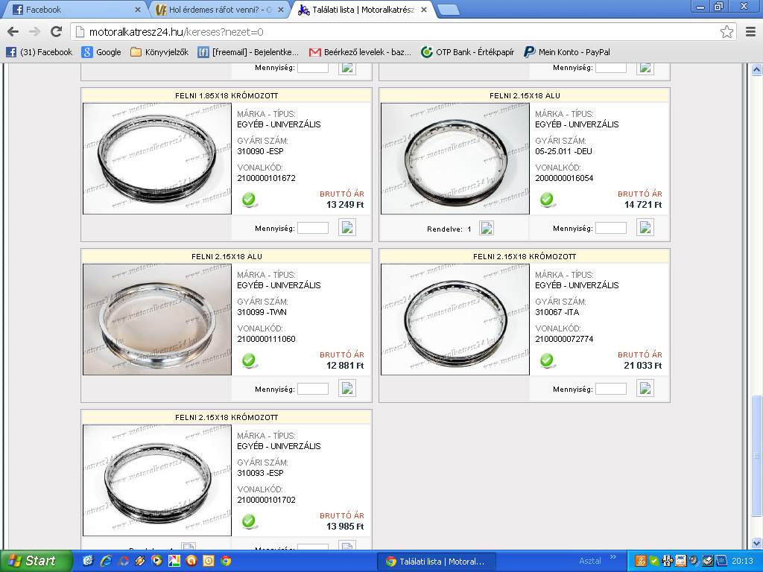Click green availability checkmark for 13 249 Ft rim
The image size is (763, 572).
[250, 200]
